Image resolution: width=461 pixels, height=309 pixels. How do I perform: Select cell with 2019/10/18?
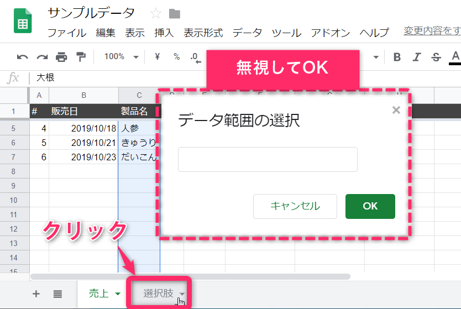pyautogui.click(x=84, y=128)
